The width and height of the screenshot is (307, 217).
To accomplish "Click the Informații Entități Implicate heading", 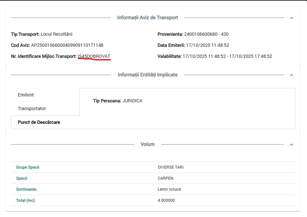I will coord(148,75).
